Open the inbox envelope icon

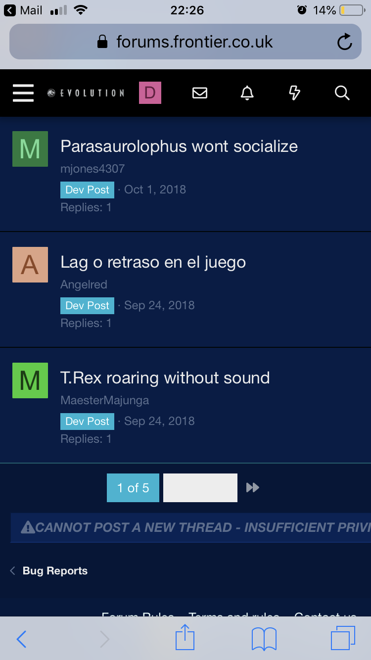point(200,93)
